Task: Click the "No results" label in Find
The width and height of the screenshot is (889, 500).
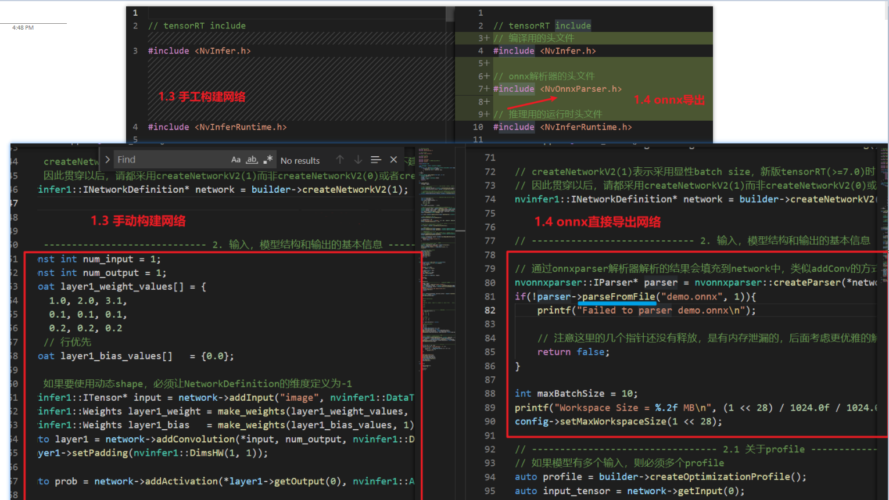Action: 300,161
